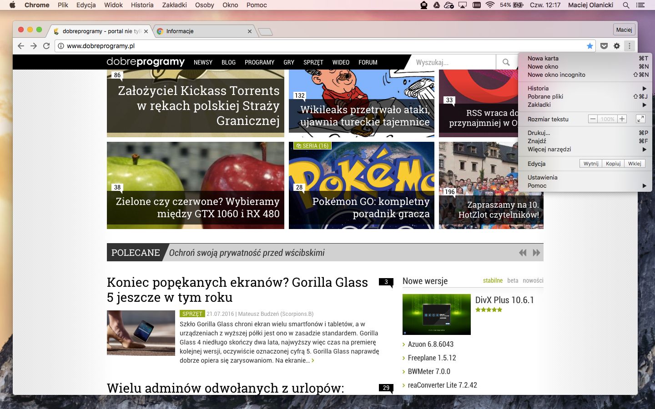Image resolution: width=655 pixels, height=409 pixels.
Task: Enter fullscreen via the zoom row icon
Action: 640,119
